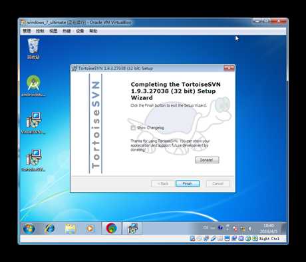Open the 管理 menu in VirtualBox
Viewport: 306px width, 262px height.
click(x=27, y=31)
